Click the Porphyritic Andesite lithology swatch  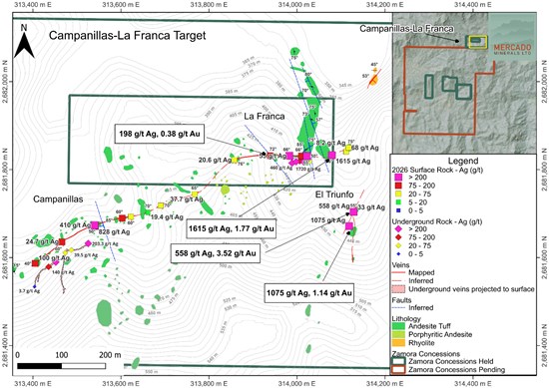coord(398,334)
